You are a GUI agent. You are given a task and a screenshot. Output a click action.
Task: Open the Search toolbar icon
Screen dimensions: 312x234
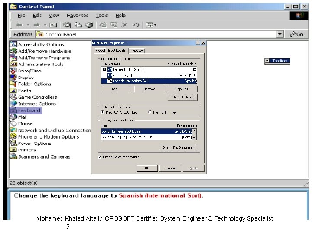(x=67, y=25)
